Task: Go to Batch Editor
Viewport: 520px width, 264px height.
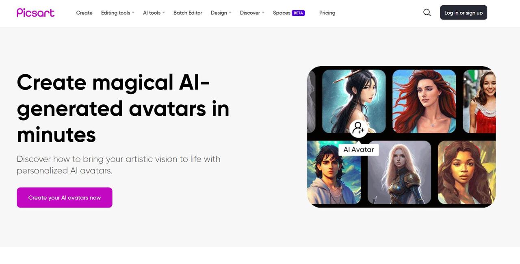Action: 188,13
